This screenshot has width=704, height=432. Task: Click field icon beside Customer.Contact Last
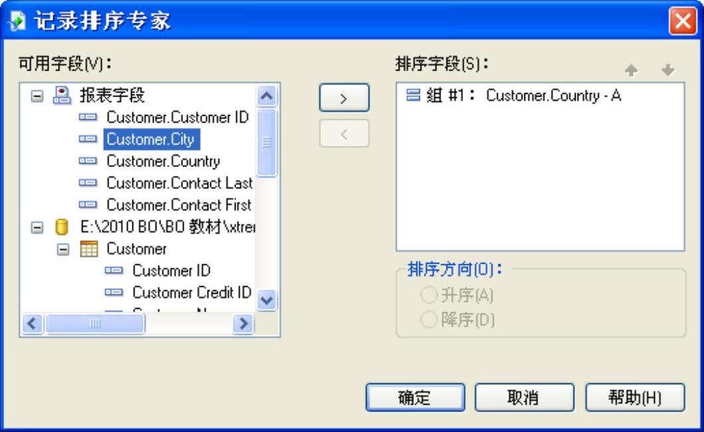(88, 183)
